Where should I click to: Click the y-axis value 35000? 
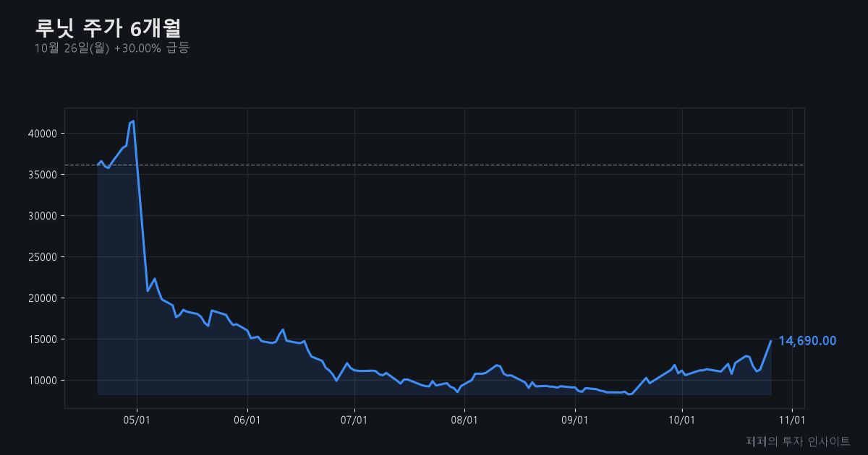[x=43, y=175]
